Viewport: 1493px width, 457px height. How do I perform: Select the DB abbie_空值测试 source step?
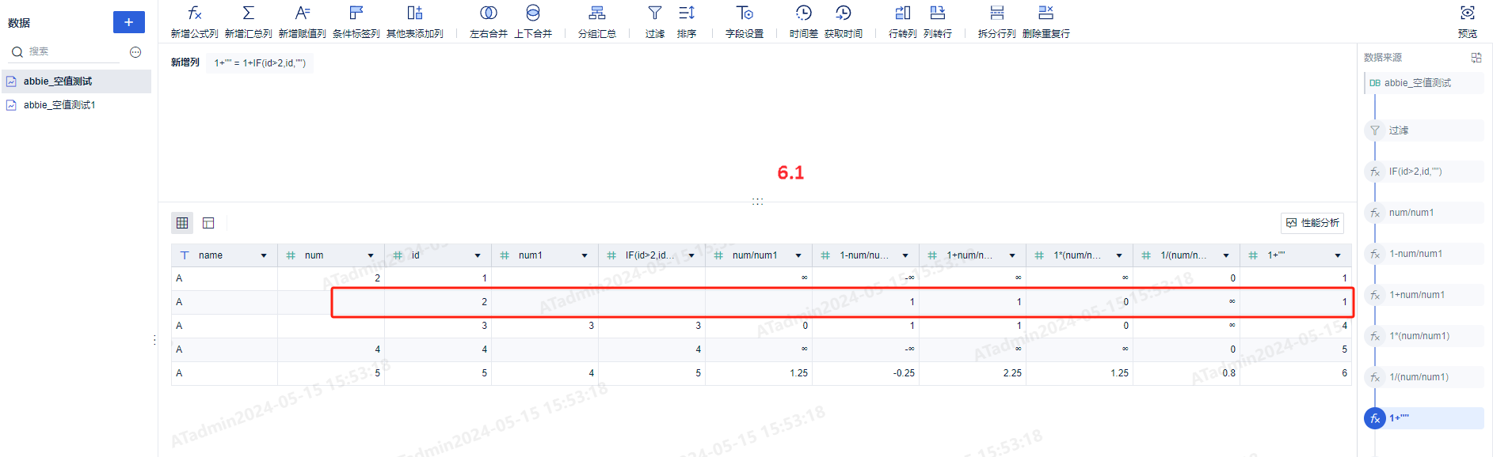(1425, 83)
